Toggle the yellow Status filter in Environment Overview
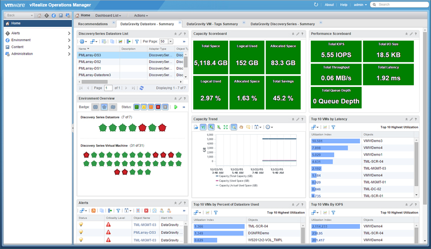The image size is (431, 249). point(144,107)
